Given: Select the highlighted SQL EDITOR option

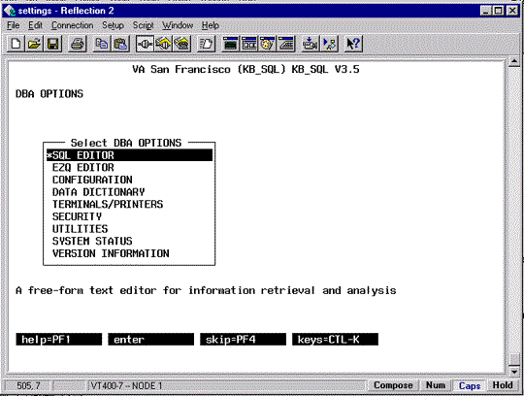Looking at the screenshot, I should [x=130, y=155].
